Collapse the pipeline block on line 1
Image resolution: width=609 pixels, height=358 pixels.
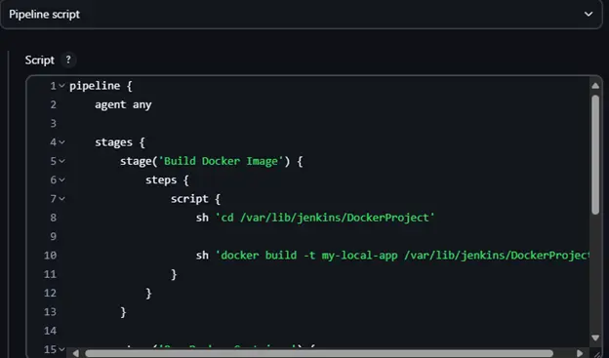pos(61,86)
